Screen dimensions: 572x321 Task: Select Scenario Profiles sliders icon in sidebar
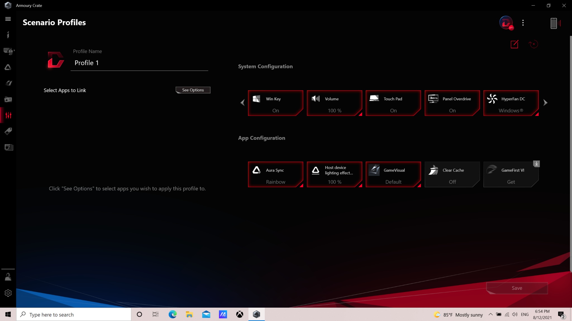[8, 115]
